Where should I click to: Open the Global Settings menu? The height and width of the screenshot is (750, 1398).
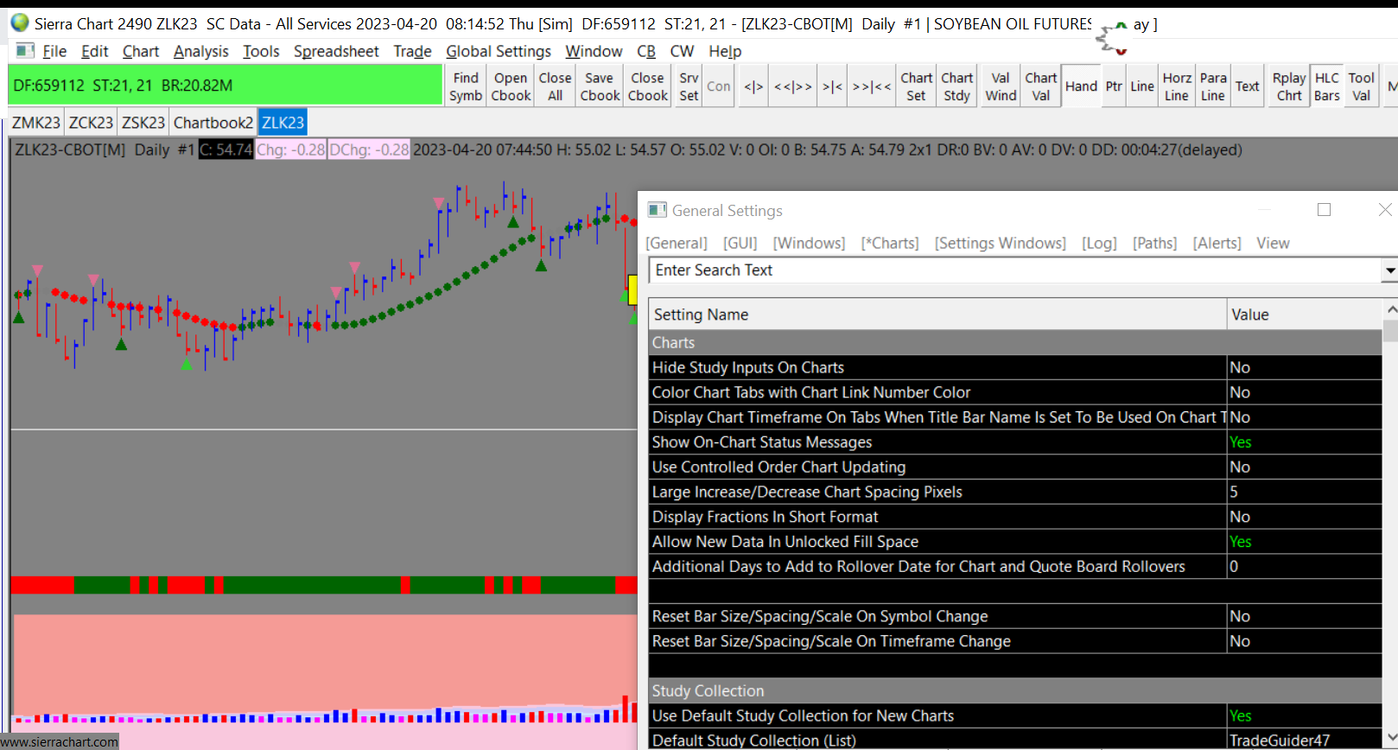coord(499,52)
